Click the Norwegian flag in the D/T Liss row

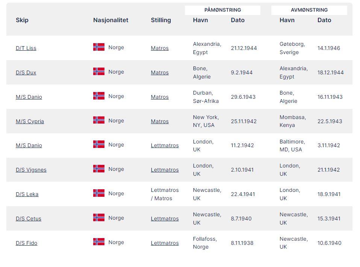click(99, 47)
